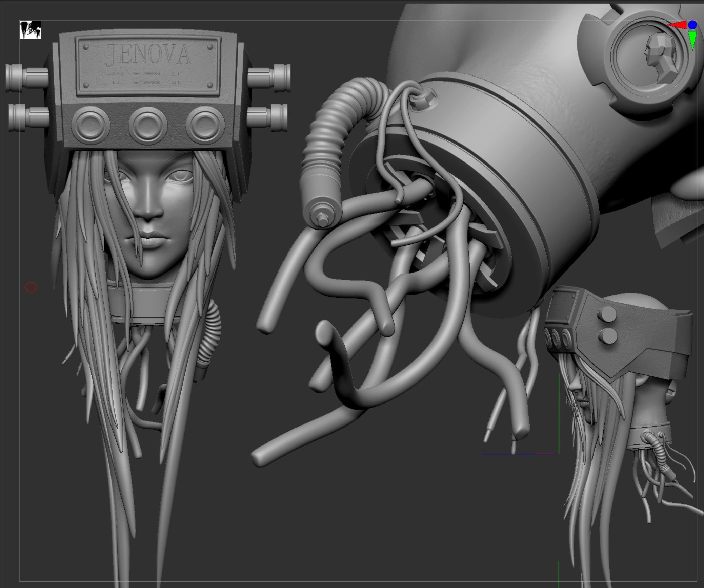Click the green vertical axis line on floor grid
704x588 pixels.
559,413
